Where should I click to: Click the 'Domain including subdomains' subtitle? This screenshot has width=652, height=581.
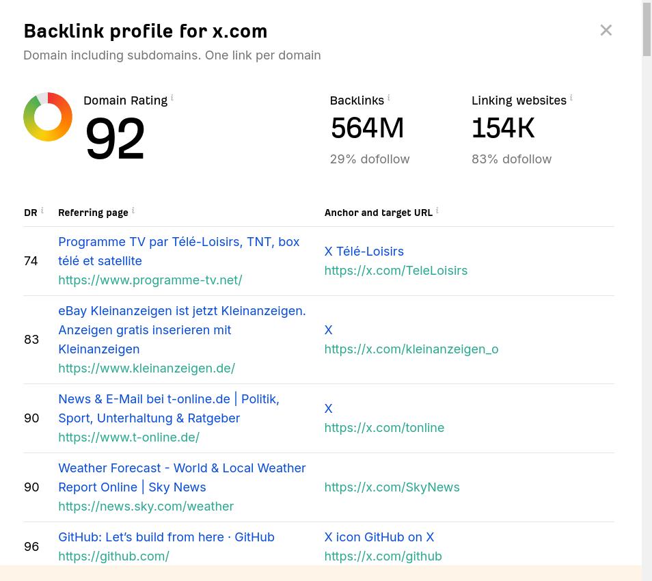click(x=172, y=55)
